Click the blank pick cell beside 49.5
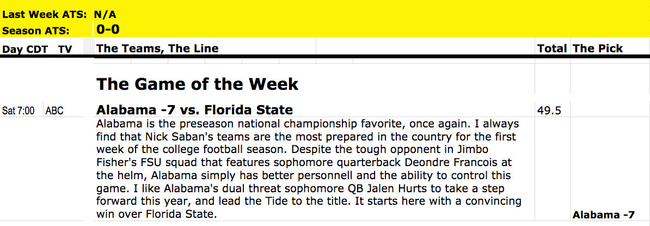This screenshot has height=226, width=650. click(610, 109)
